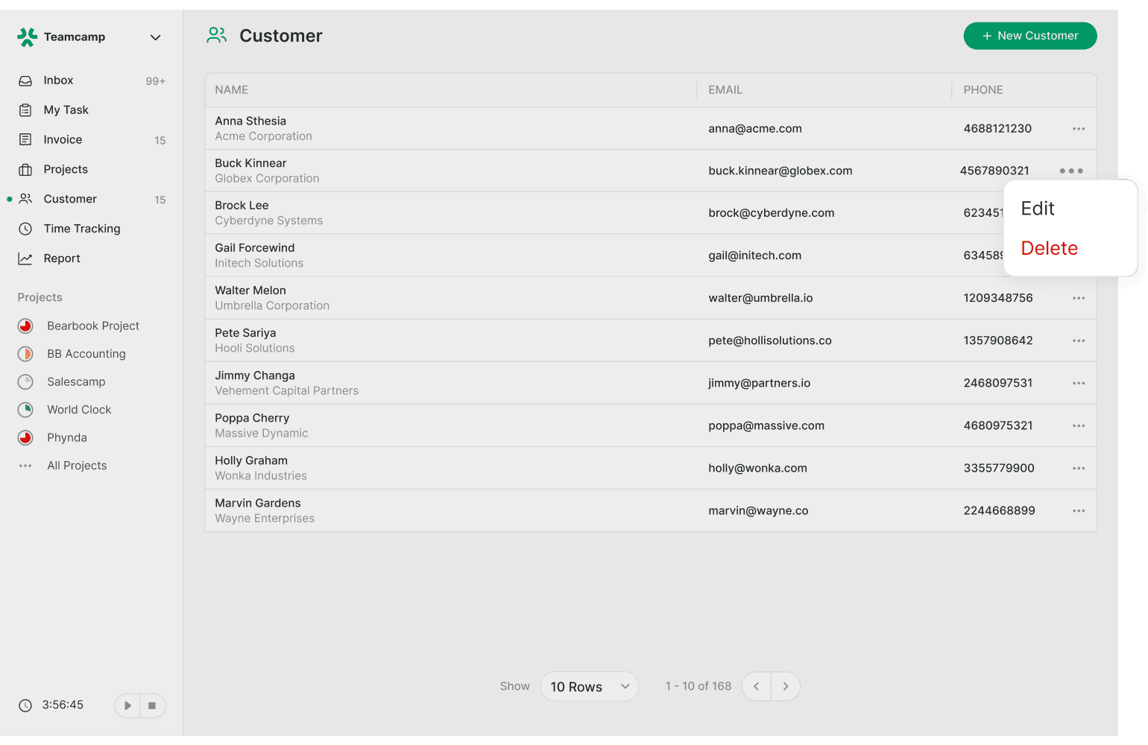This screenshot has height=745, width=1148.
Task: Expand the Teamcamp workspace dropdown chevron
Action: coord(155,37)
